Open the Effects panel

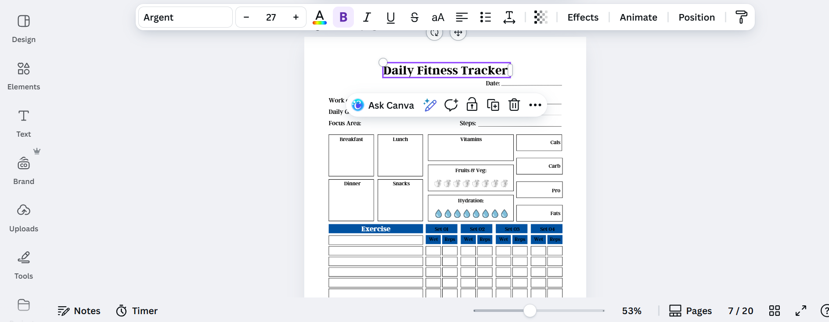tap(583, 18)
